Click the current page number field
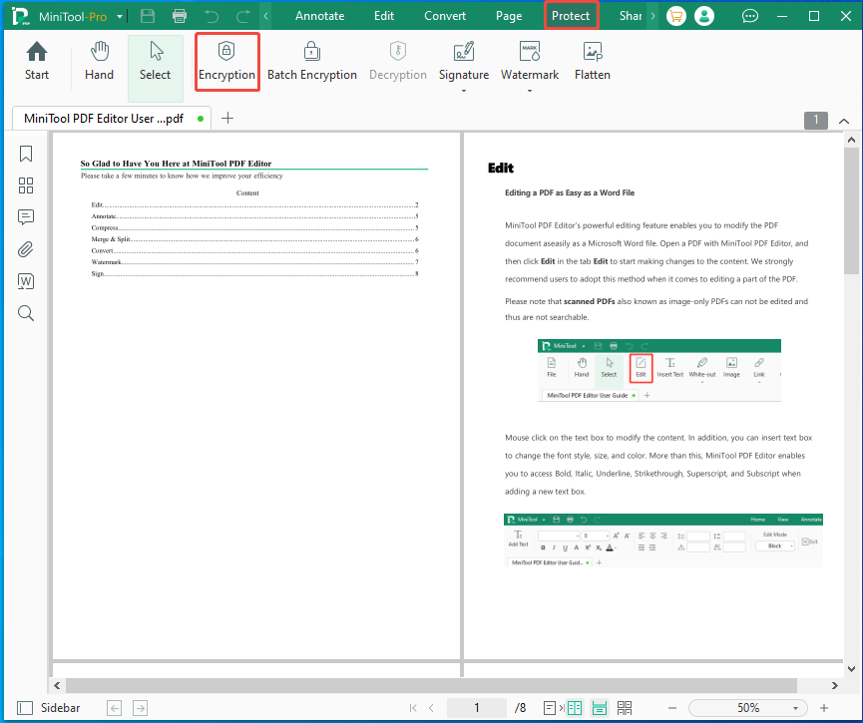 (477, 708)
